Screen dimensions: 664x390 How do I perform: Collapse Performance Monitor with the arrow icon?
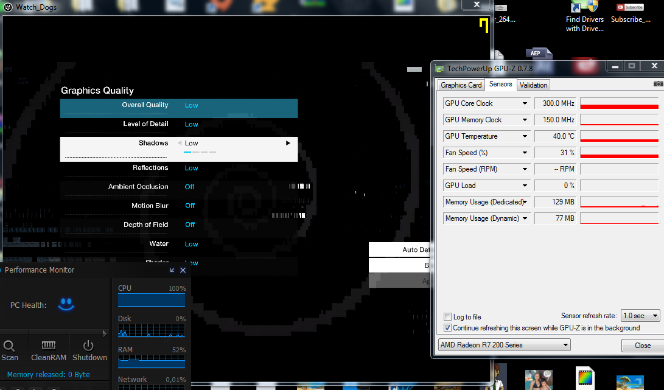[172, 270]
